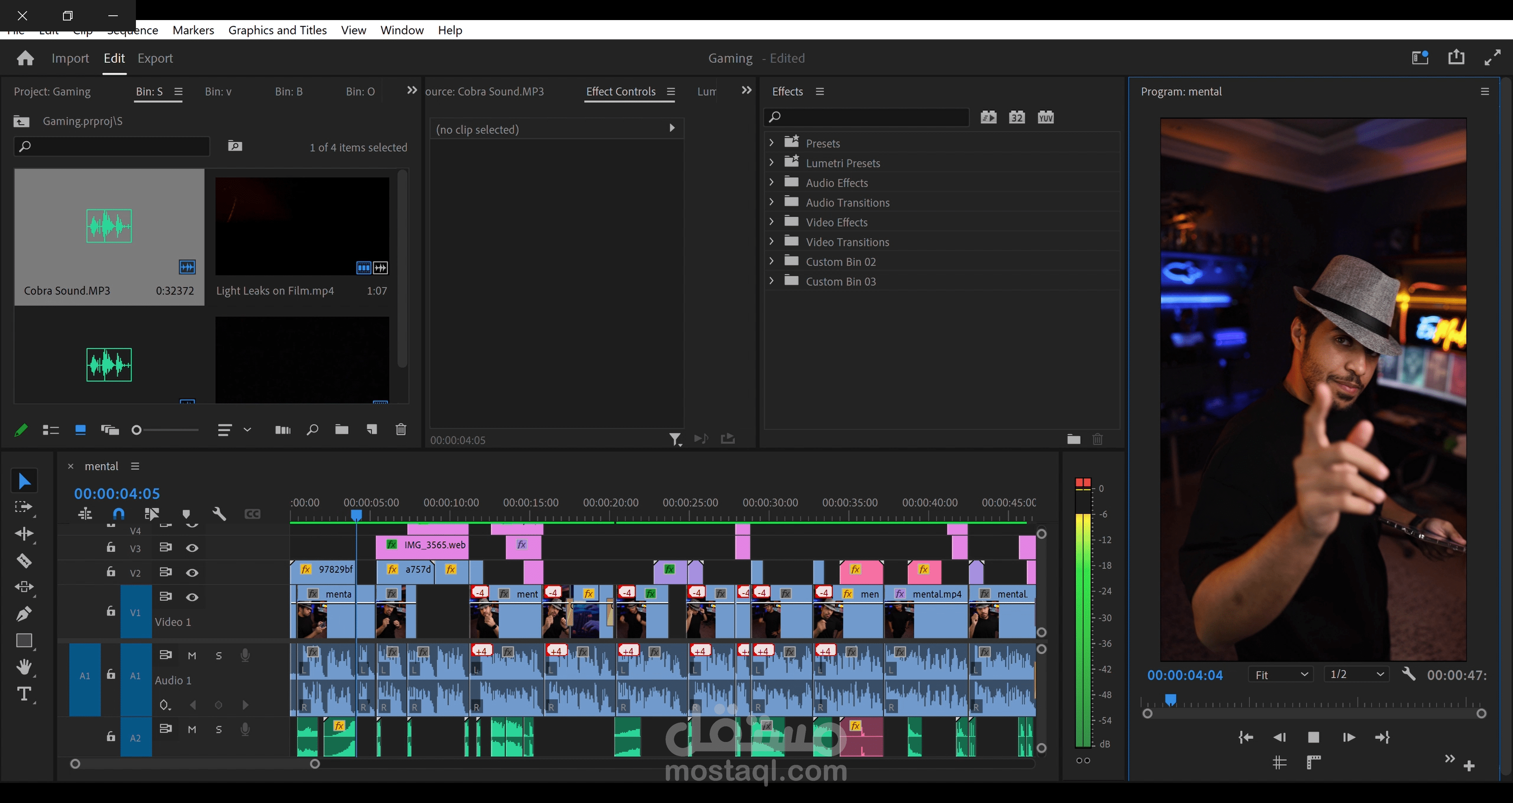Select the Razor tool
The height and width of the screenshot is (803, 1513).
tap(24, 561)
